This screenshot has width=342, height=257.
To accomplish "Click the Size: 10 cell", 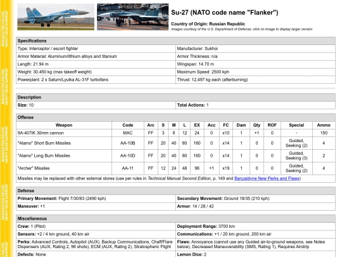I will 96,105.
